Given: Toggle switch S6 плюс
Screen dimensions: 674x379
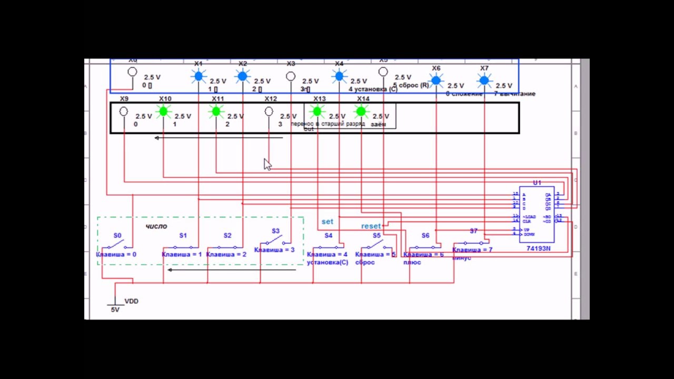Looking at the screenshot, I should pos(425,247).
